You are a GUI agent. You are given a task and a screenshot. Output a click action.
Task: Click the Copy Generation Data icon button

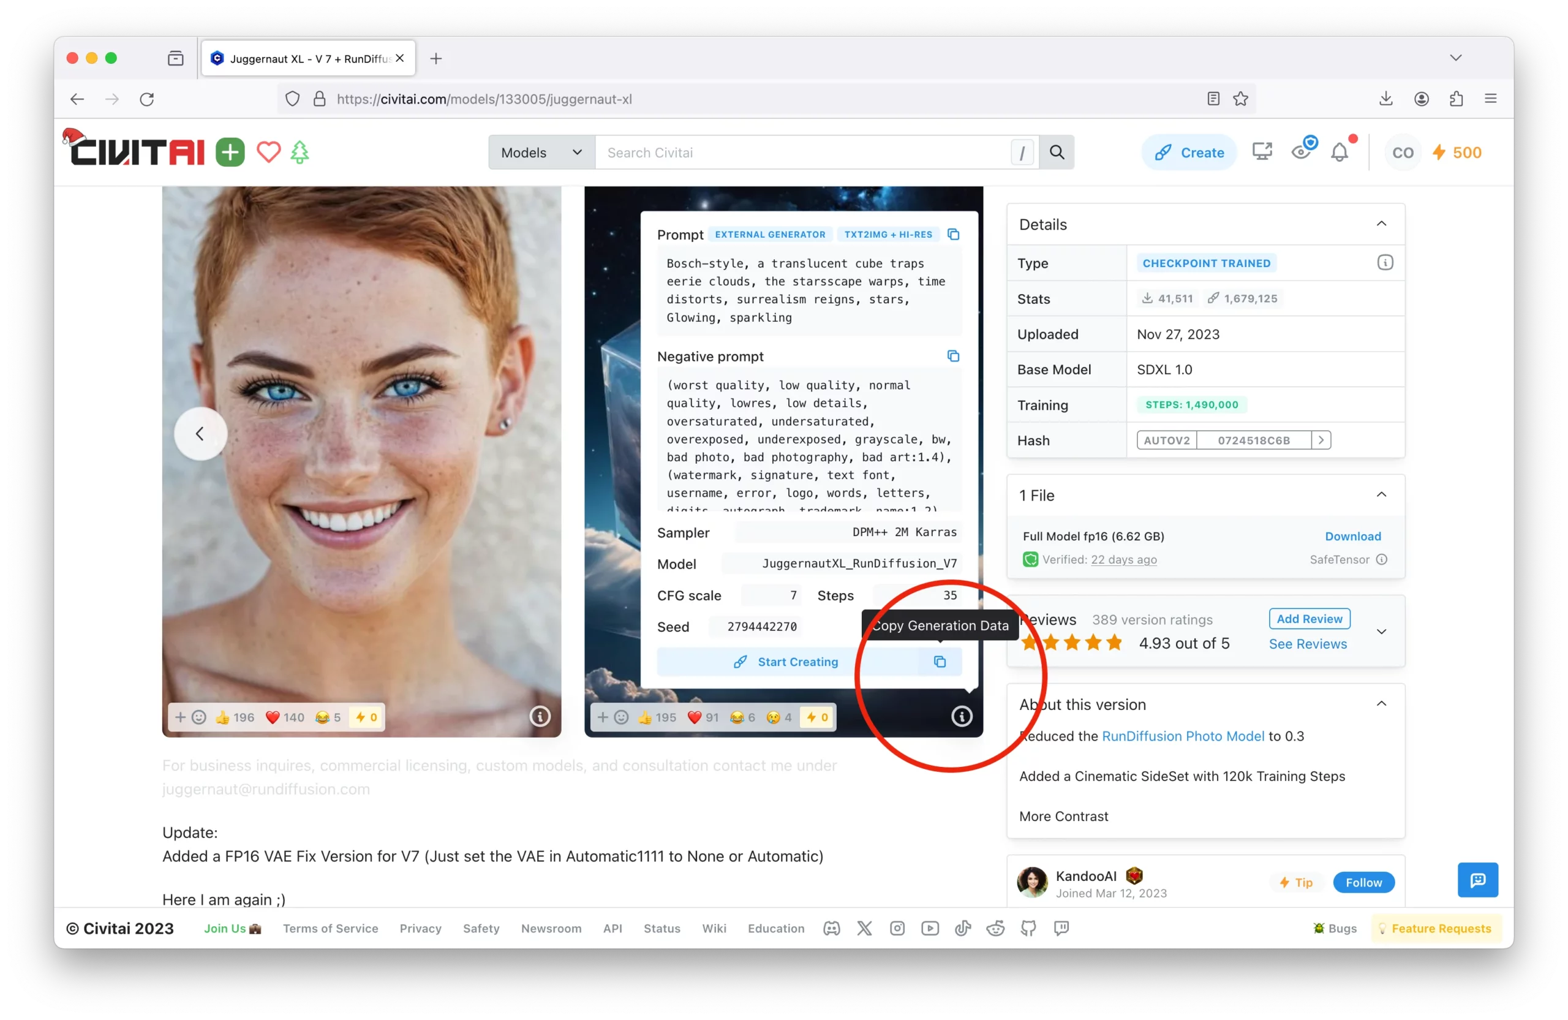point(940,662)
